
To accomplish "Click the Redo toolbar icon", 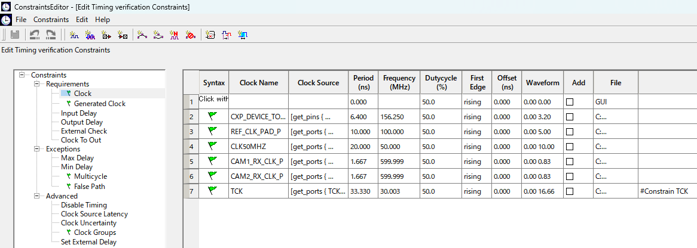I will [x=51, y=35].
